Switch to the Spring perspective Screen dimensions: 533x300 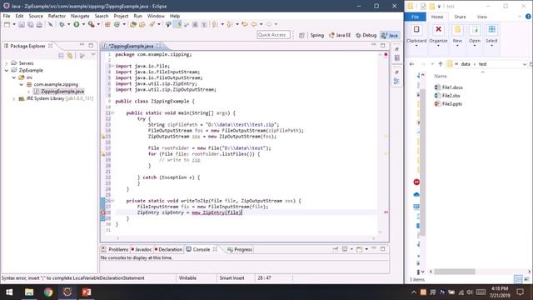[316, 35]
